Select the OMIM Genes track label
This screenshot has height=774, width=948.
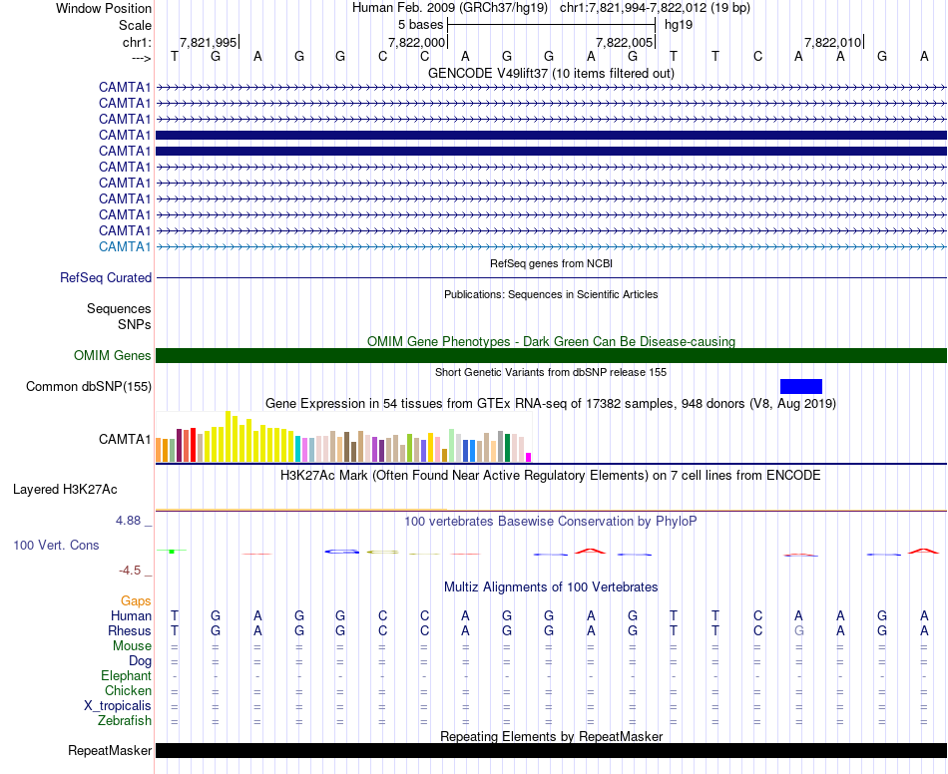click(x=112, y=356)
